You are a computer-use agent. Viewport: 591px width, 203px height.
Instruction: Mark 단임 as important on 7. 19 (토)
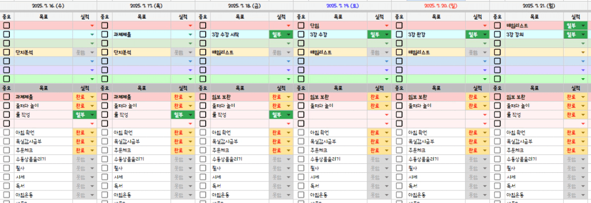point(301,26)
